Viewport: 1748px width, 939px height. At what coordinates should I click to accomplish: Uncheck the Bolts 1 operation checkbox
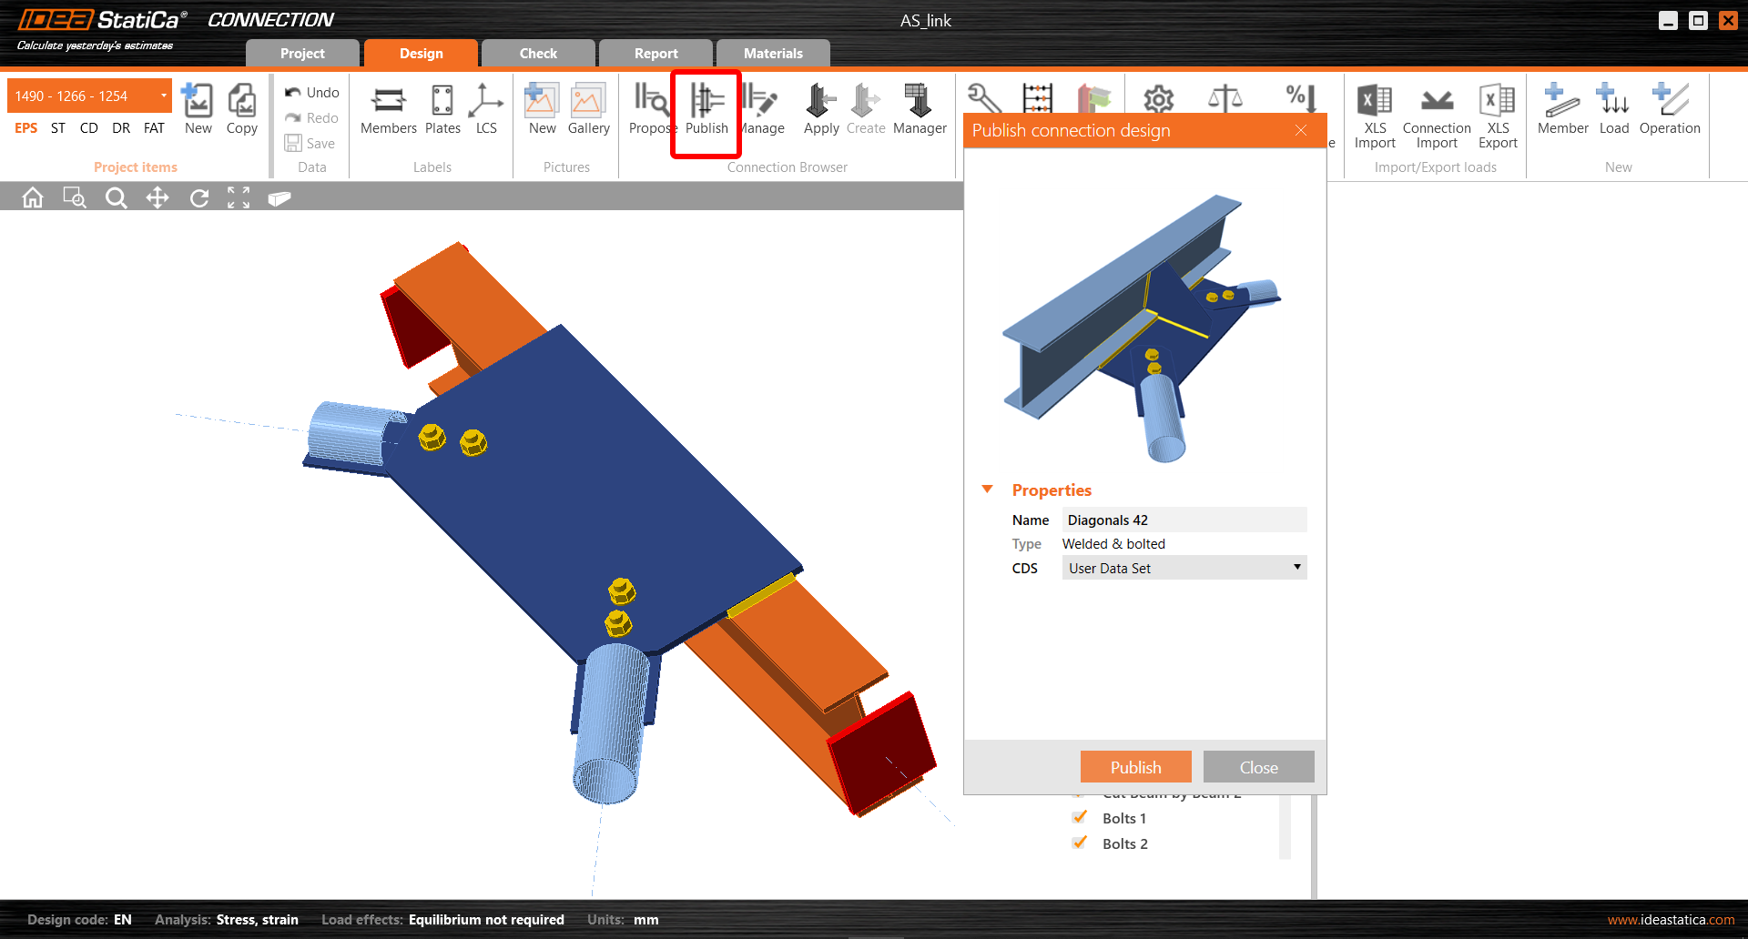pyautogui.click(x=1080, y=818)
